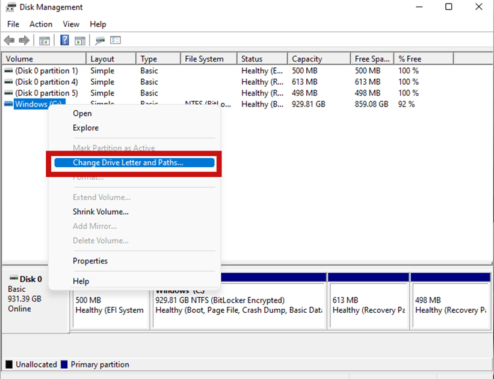Click the Back arrow toolbar icon
The height and width of the screenshot is (379, 494).
9,40
